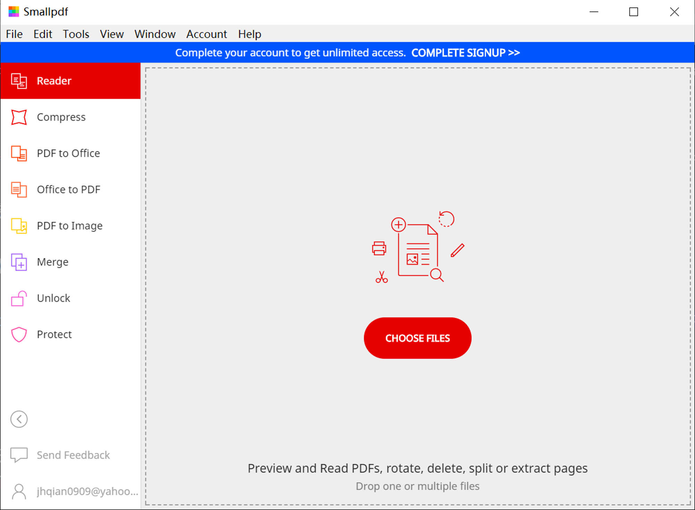Click the Protect shield icon
Screen dimensions: 695x510
point(19,334)
